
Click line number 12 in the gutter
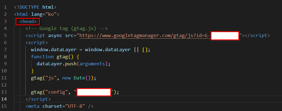(4, 85)
